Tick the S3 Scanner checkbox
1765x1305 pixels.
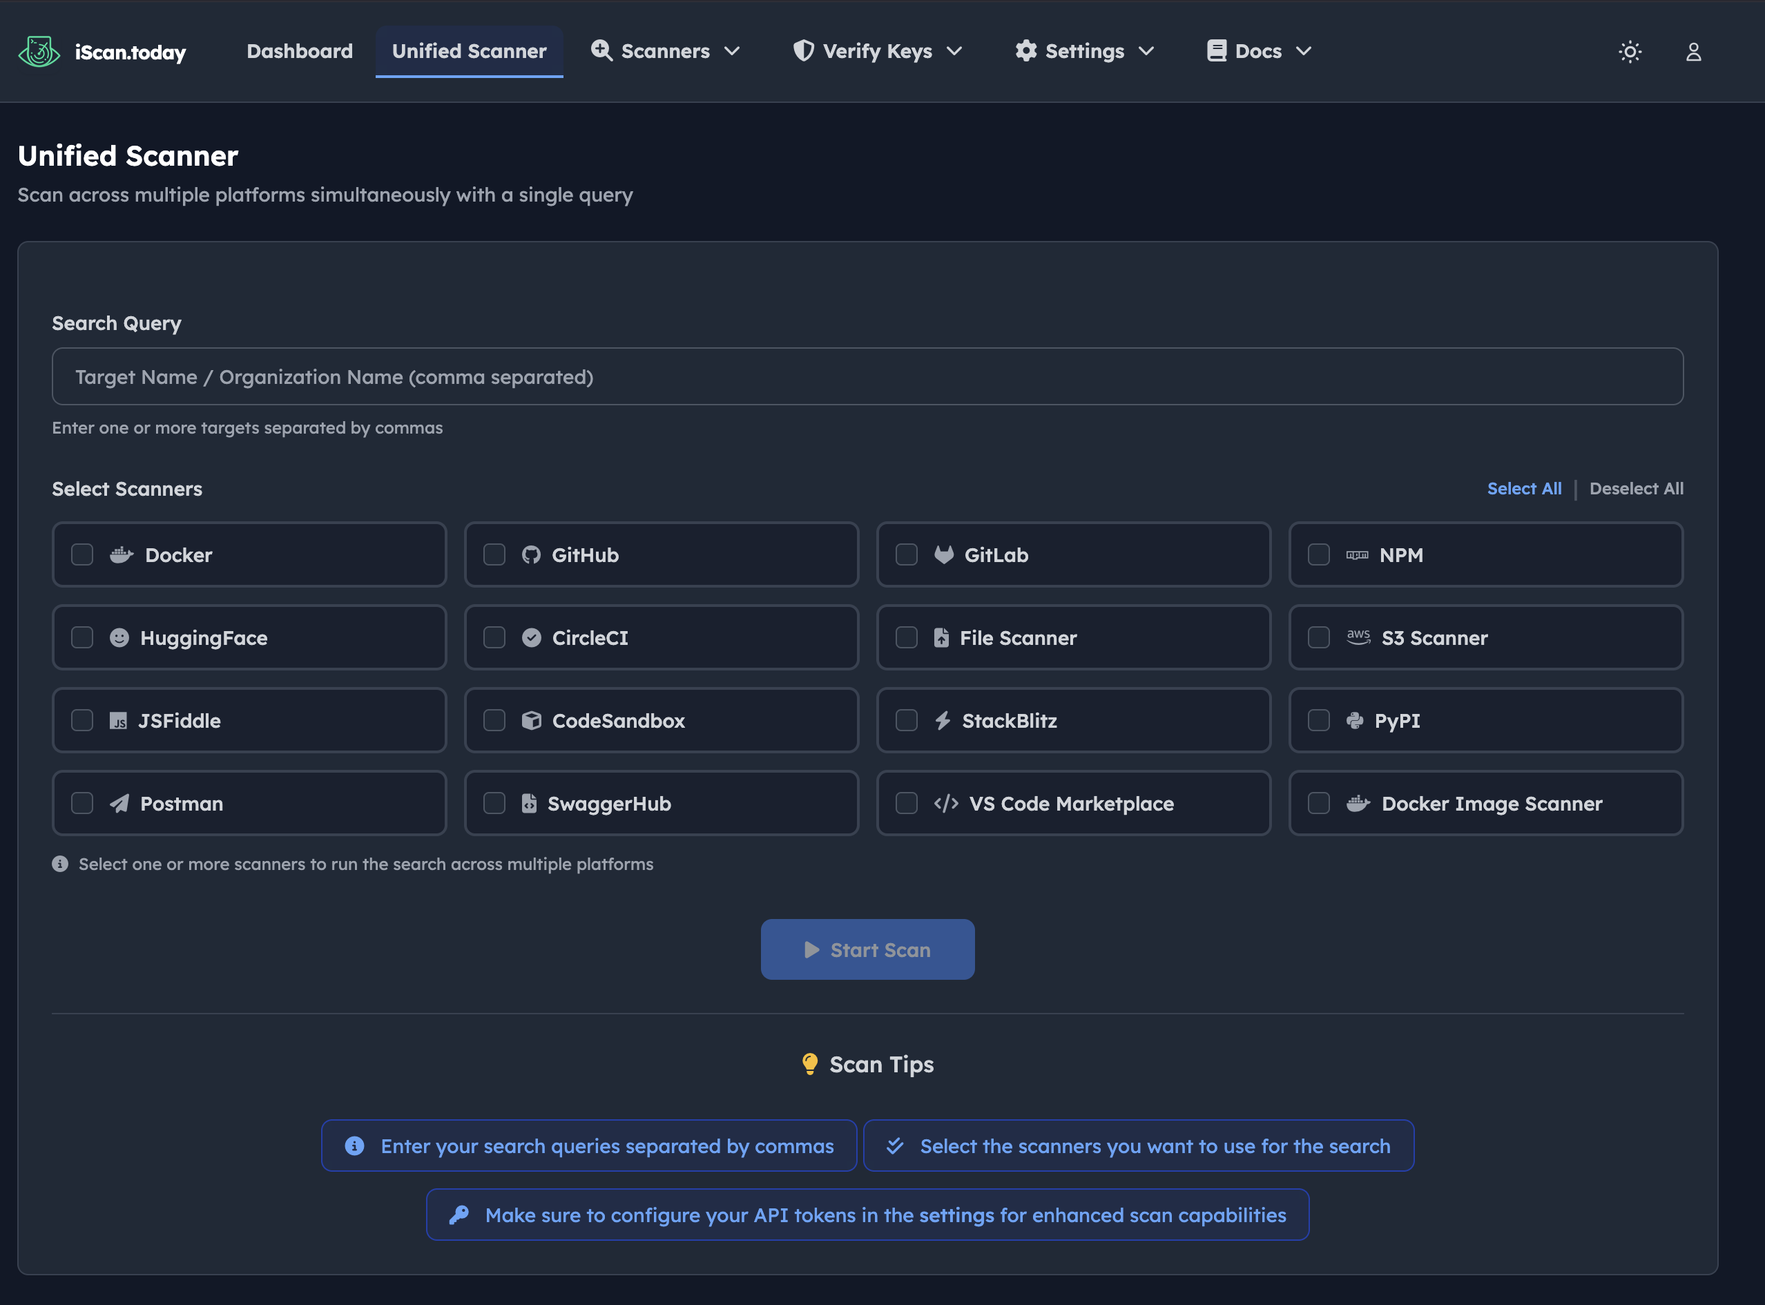[x=1319, y=637]
